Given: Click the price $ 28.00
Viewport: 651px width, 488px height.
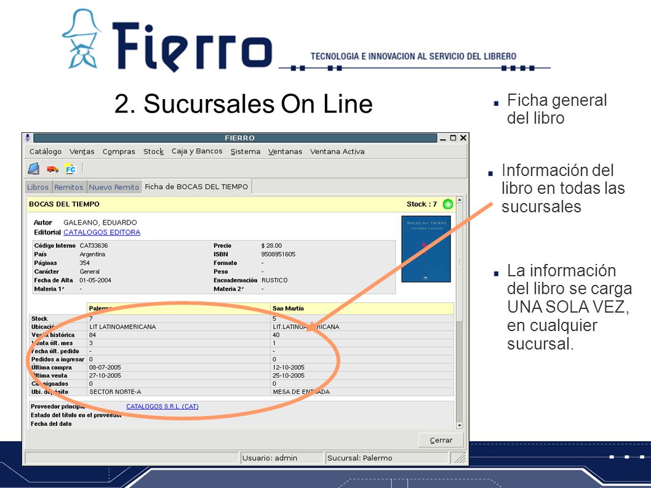Looking at the screenshot, I should point(271,246).
